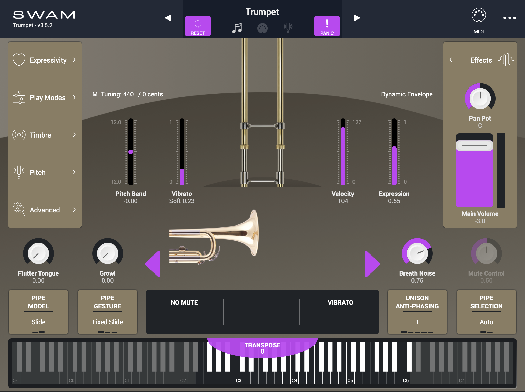The image size is (525, 392).
Task: Go to previous instrument with left arrow
Action: click(x=168, y=18)
